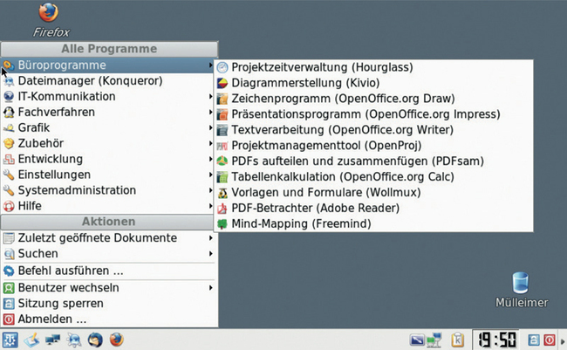Click the 19:50 taskbar clock
Viewport: 567px width, 350px height.
tap(496, 340)
